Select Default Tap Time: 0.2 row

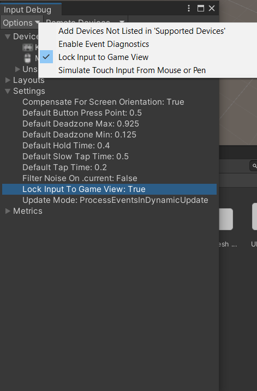(109, 167)
